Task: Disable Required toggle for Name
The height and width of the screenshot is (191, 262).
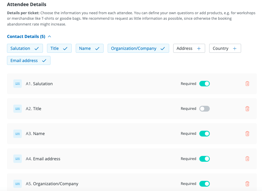Action: coord(204,134)
